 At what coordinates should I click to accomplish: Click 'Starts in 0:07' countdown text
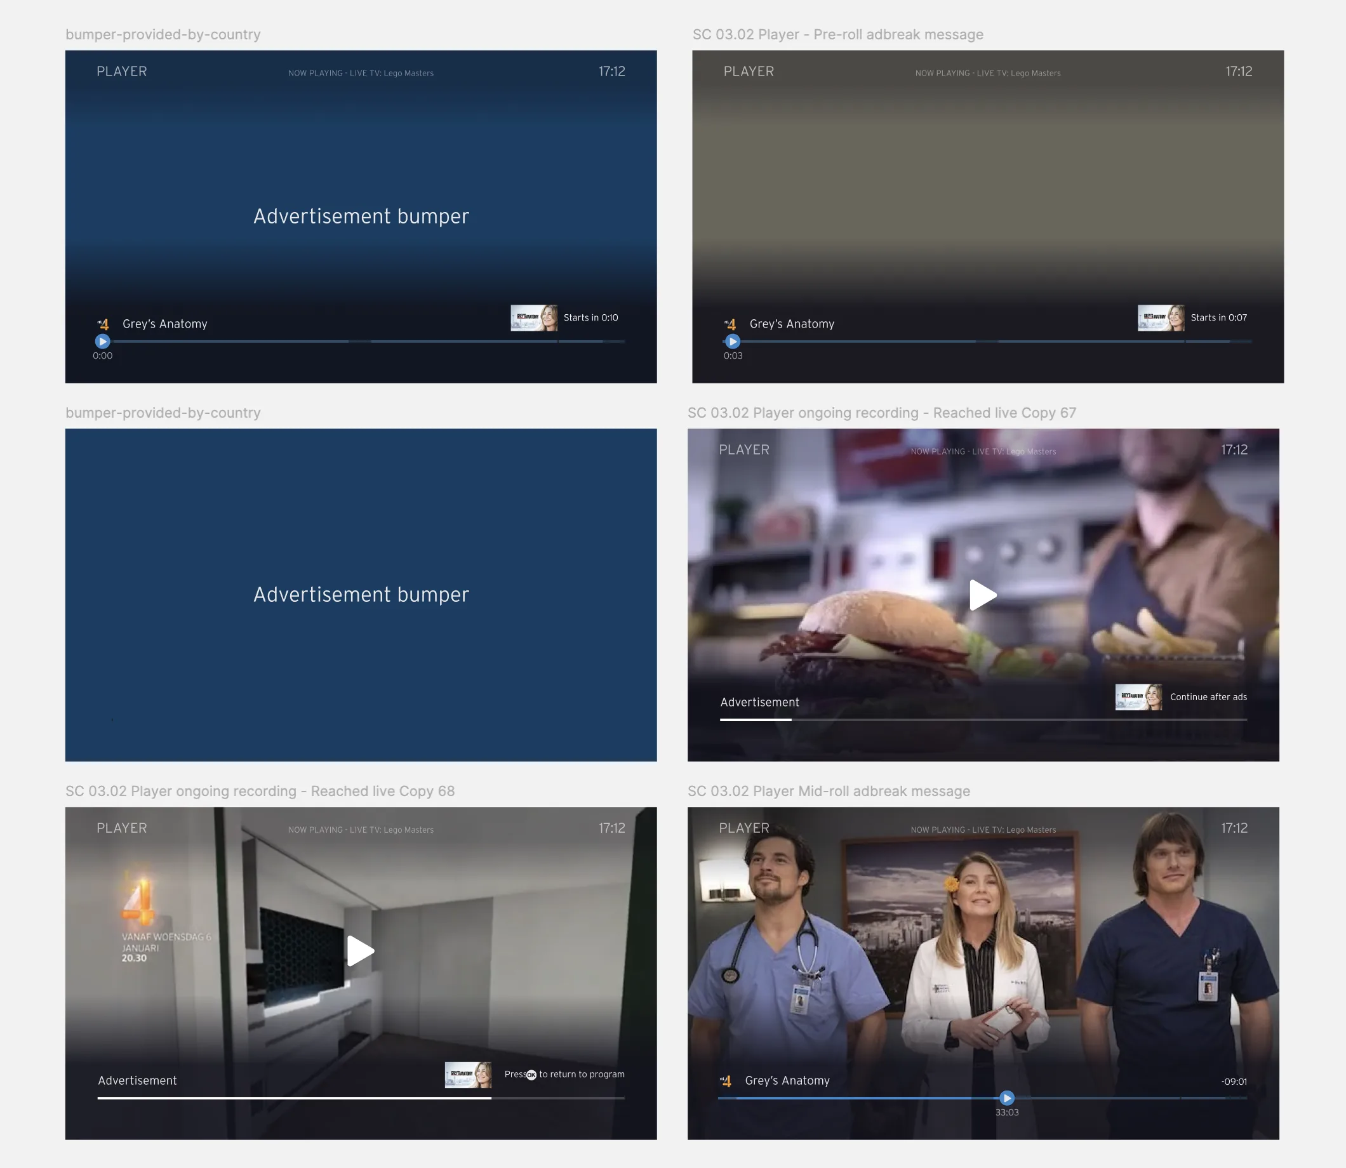(x=1218, y=317)
